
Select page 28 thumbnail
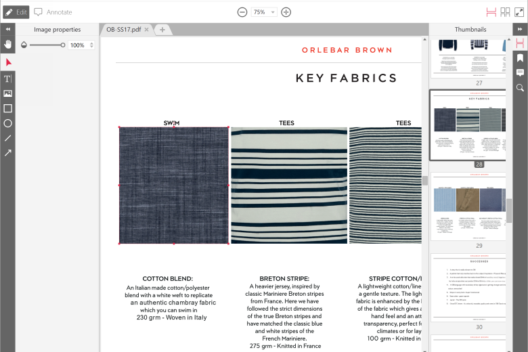468,125
